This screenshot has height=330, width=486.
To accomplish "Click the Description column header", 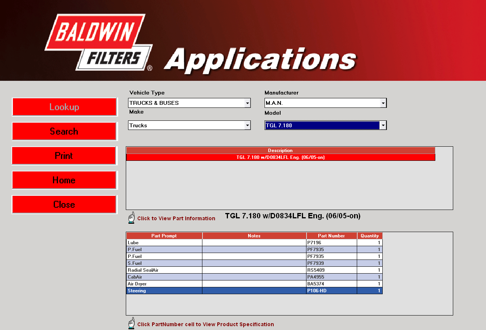I will click(x=281, y=151).
